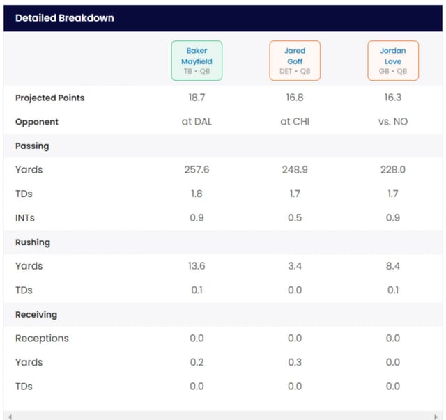This screenshot has width=446, height=420.
Task: Open Jordan Love player card
Action: (x=393, y=61)
